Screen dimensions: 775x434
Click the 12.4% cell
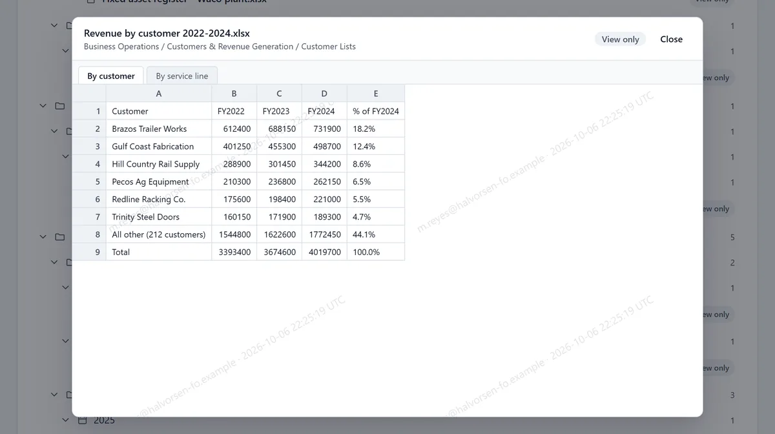(x=376, y=147)
